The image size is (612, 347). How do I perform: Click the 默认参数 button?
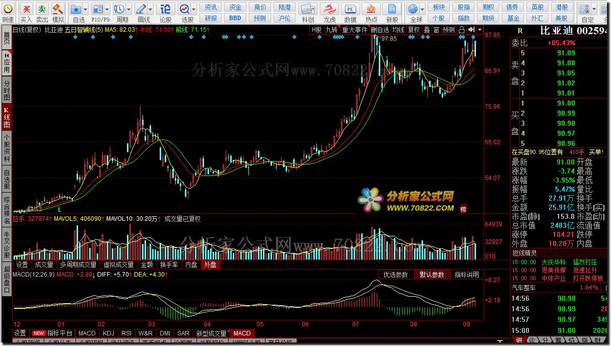point(432,275)
